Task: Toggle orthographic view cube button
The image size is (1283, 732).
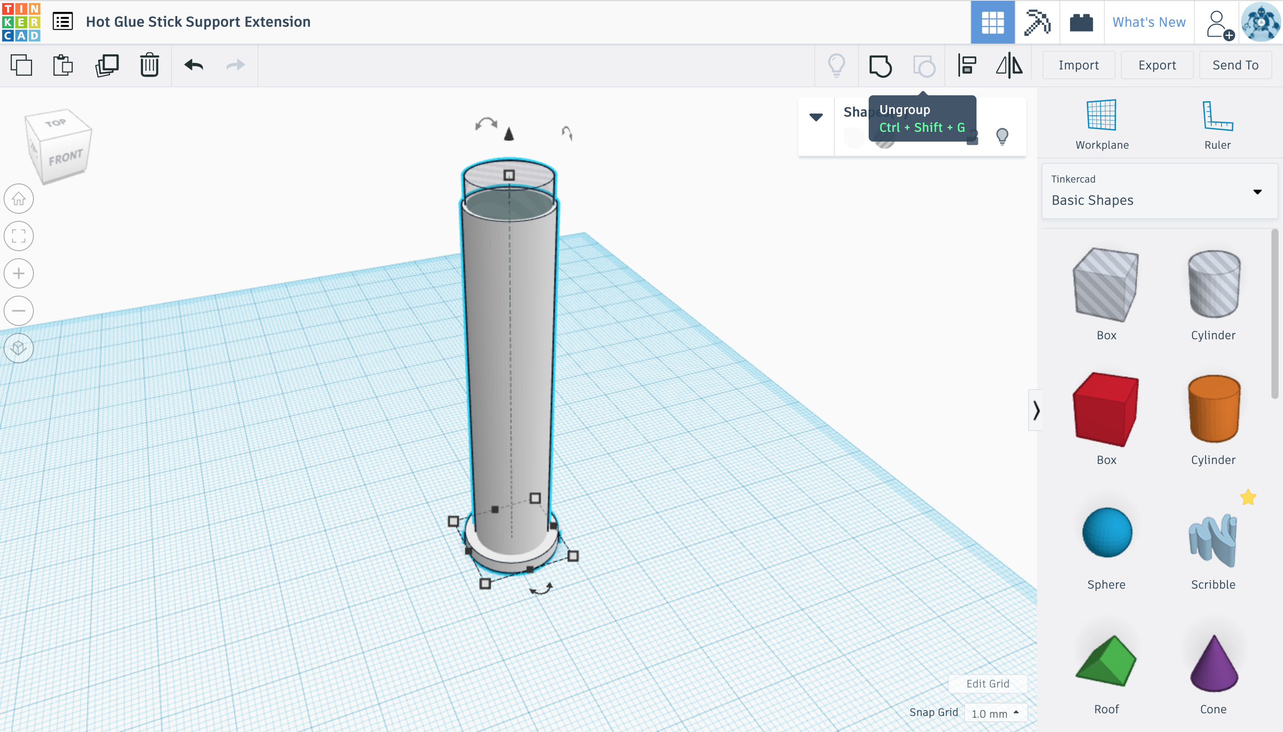Action: (19, 348)
